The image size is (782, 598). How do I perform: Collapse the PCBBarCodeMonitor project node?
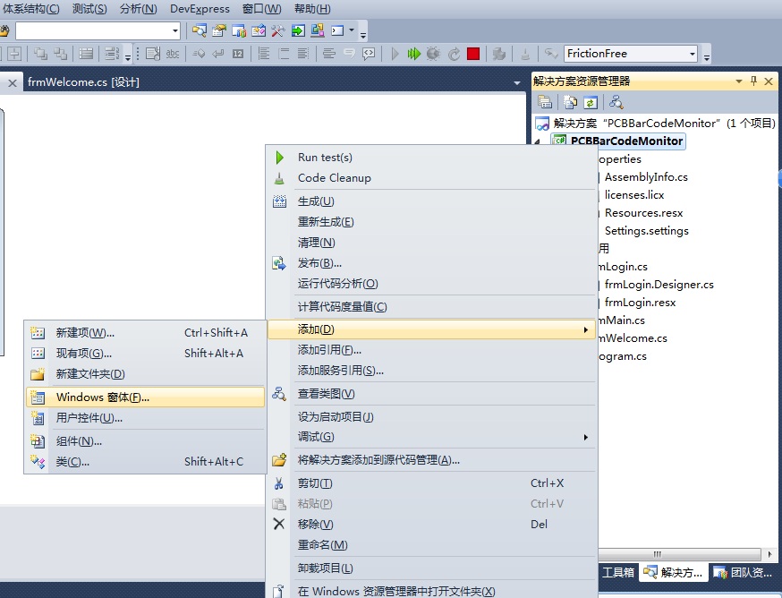(538, 141)
